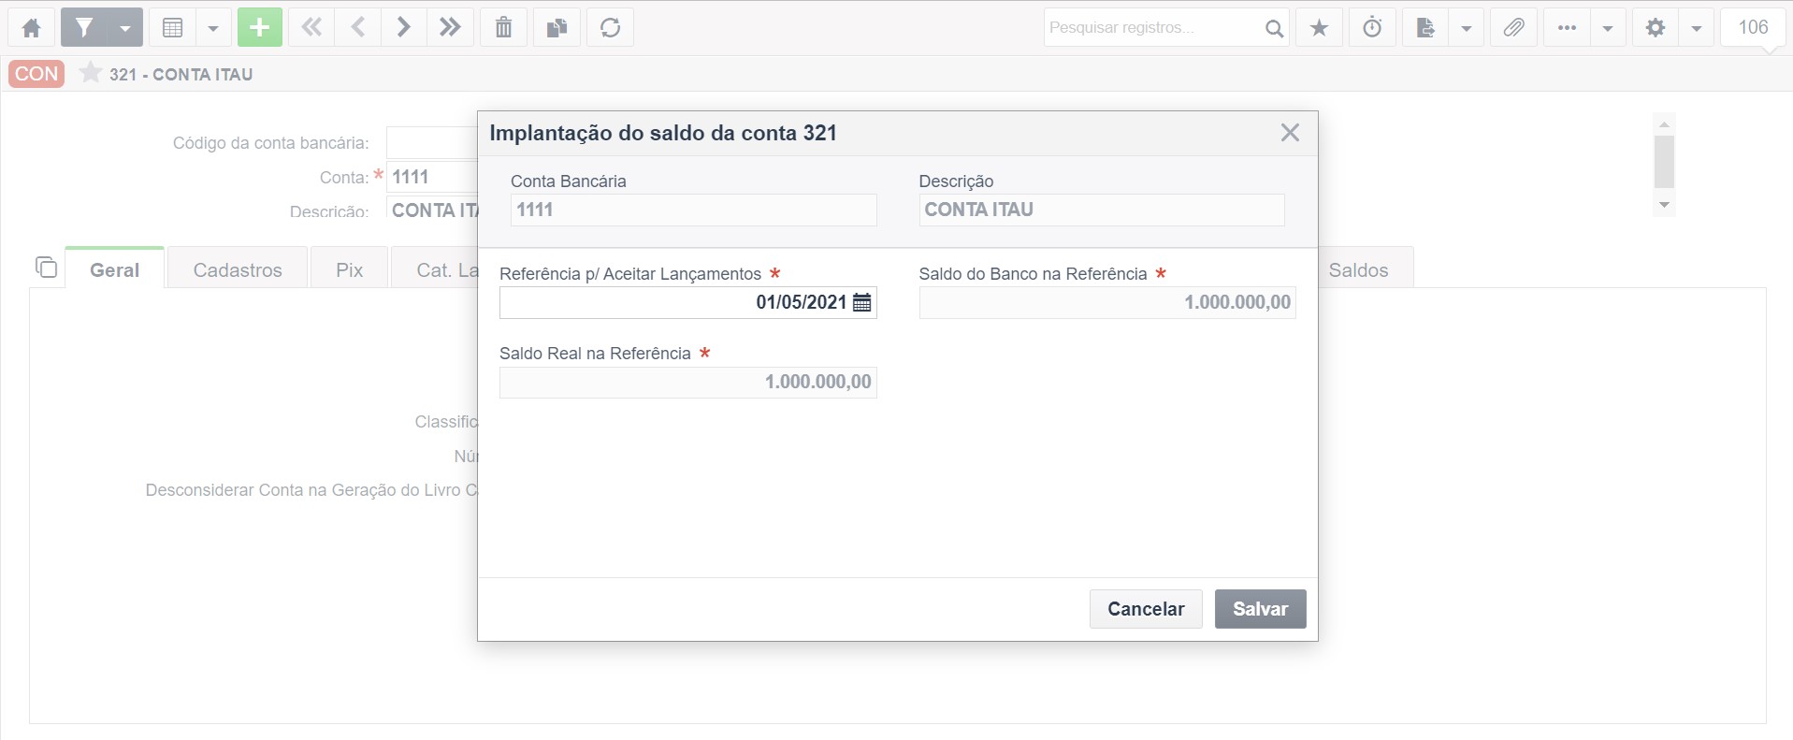Duplicate record using the copy icon
The image size is (1793, 740).
(557, 28)
